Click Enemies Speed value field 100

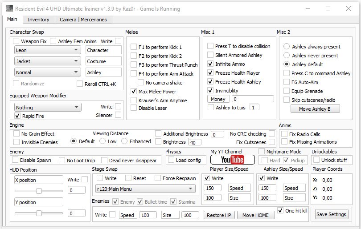click(x=148, y=215)
